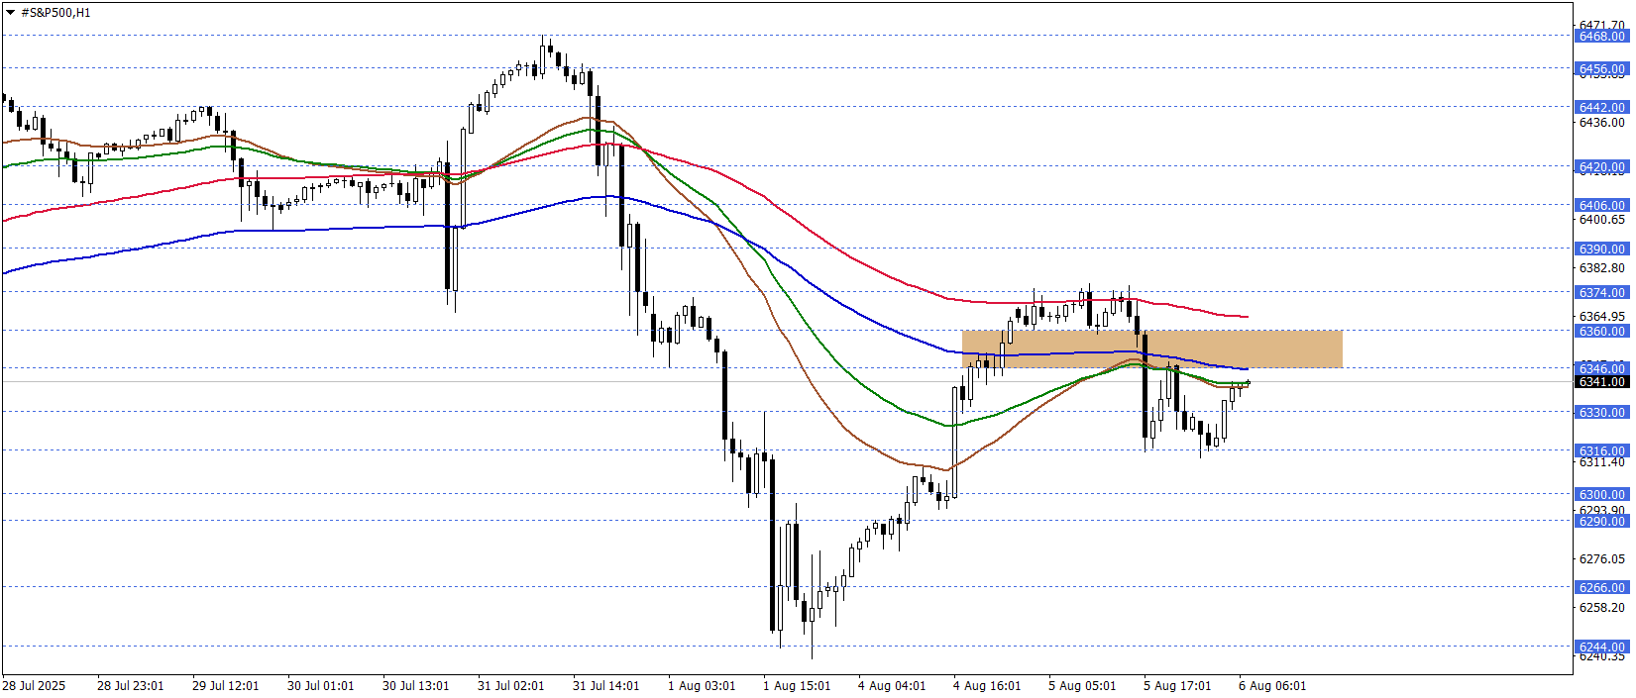Viewport: 1636px width, 698px height.
Task: Select the 5 Aug 17:01 time label
Action: [x=1177, y=686]
